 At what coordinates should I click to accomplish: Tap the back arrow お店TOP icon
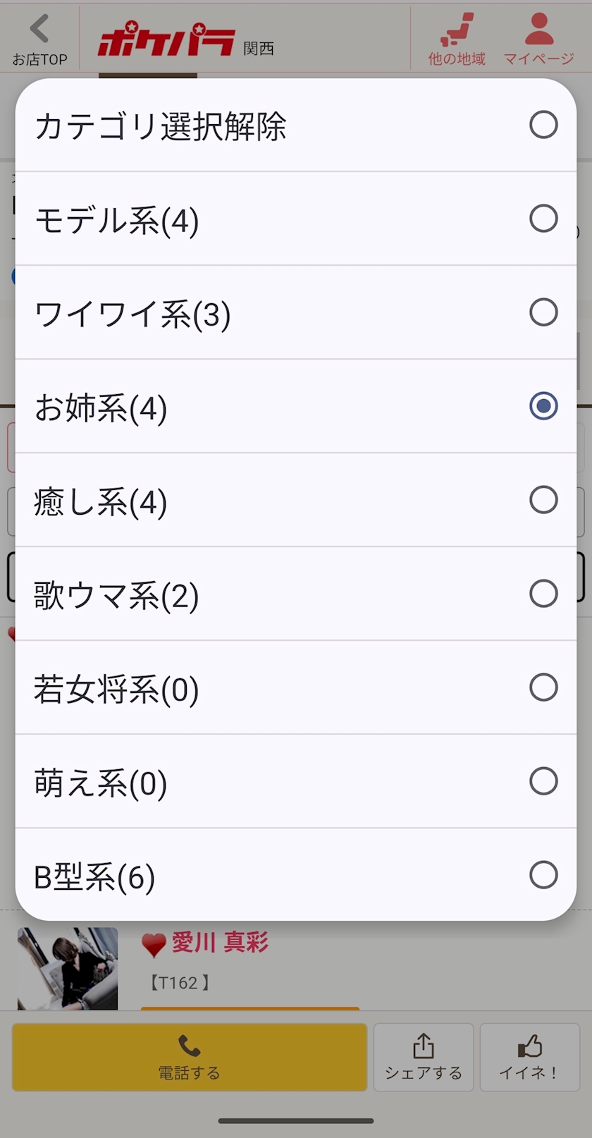pyautogui.click(x=39, y=30)
